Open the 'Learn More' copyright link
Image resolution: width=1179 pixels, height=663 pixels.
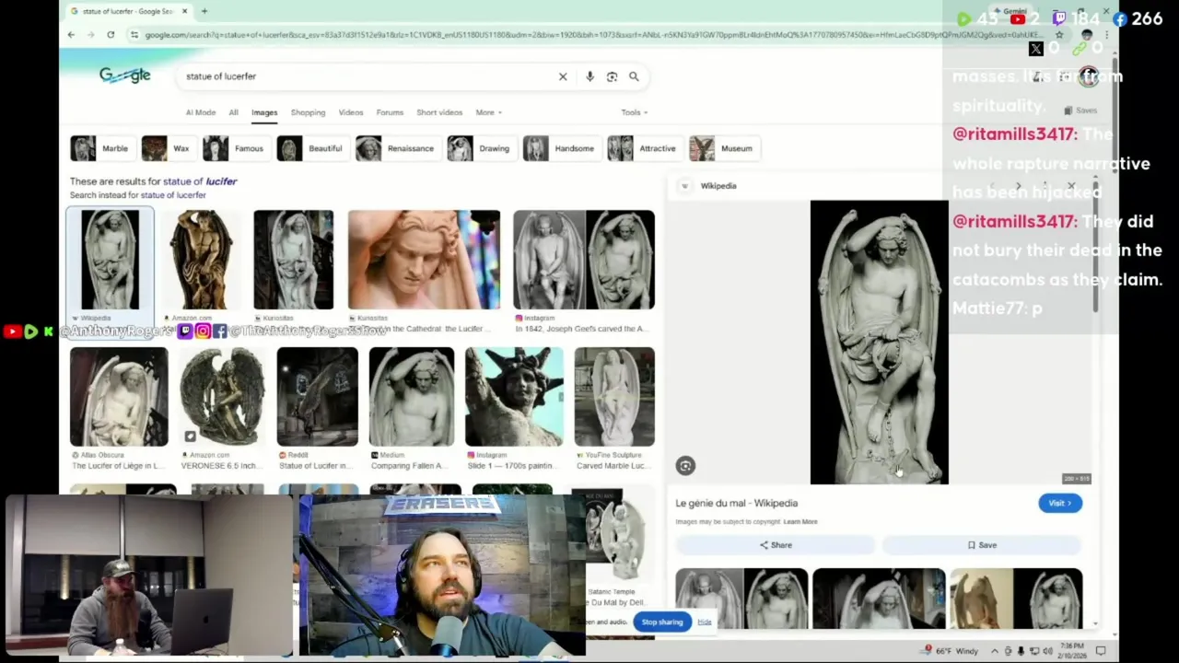coord(800,522)
